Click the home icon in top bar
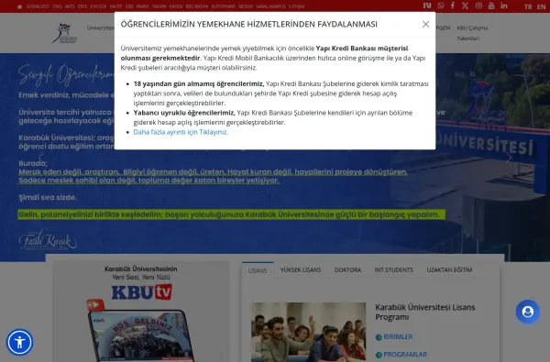 tap(19, 6)
